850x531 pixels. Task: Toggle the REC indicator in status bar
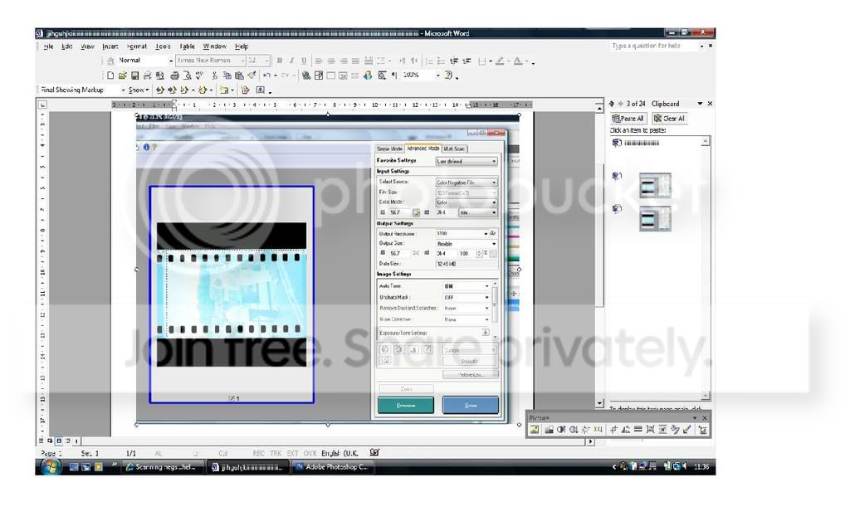(x=258, y=453)
